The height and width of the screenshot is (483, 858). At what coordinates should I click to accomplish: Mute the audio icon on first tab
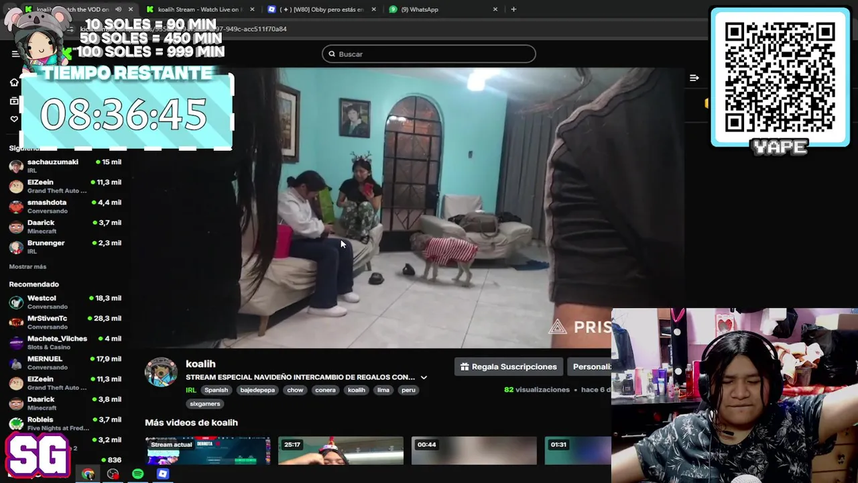pyautogui.click(x=118, y=9)
